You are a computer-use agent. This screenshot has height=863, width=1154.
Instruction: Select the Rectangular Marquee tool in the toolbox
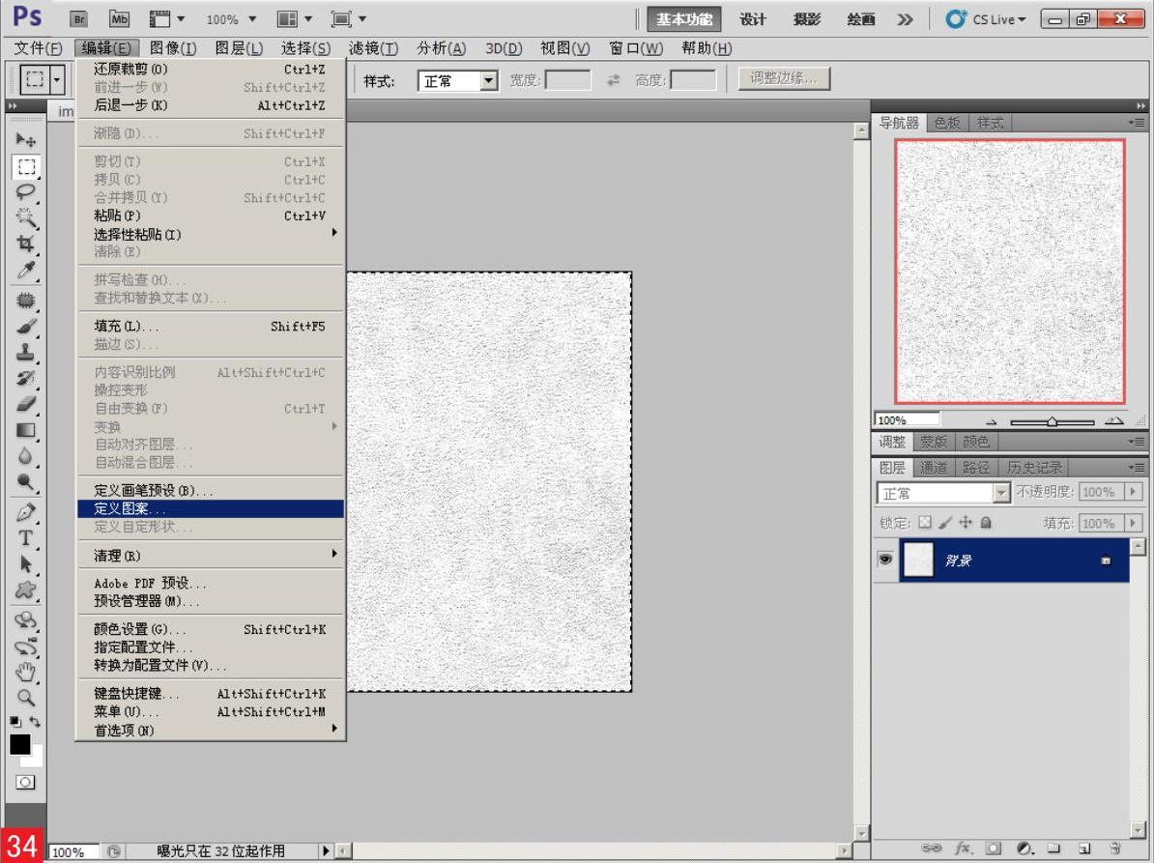click(26, 166)
